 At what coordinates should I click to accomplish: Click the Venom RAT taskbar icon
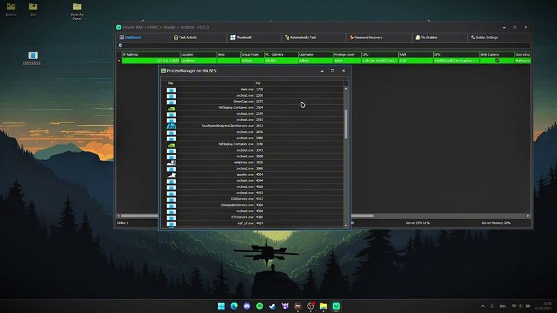coord(336,306)
